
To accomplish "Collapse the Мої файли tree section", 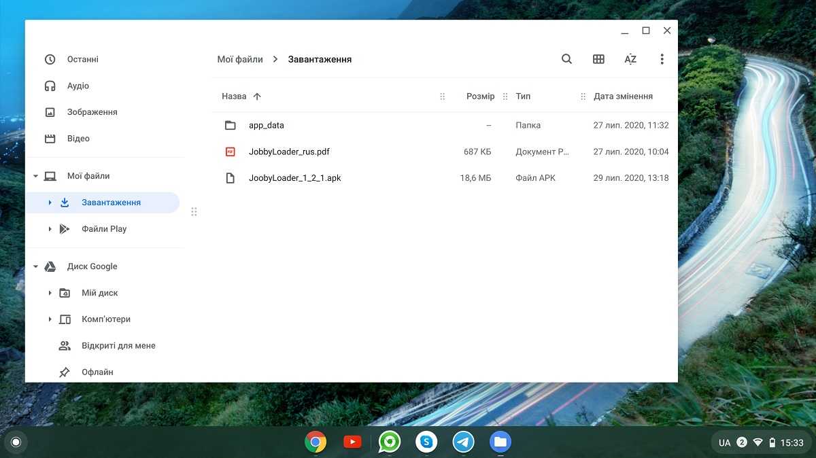I will tap(35, 177).
